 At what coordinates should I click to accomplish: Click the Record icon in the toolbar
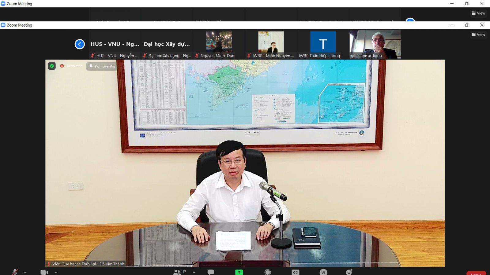pos(268,272)
